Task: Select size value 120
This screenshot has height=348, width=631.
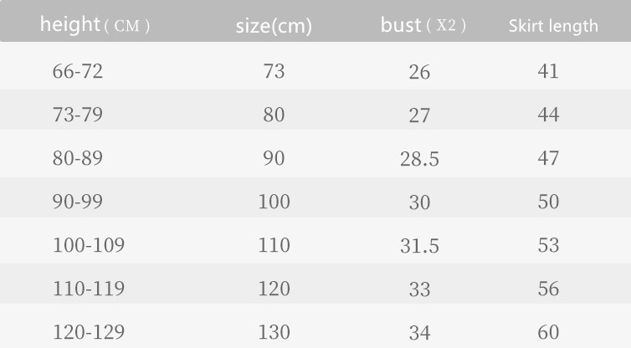Action: pos(274,289)
